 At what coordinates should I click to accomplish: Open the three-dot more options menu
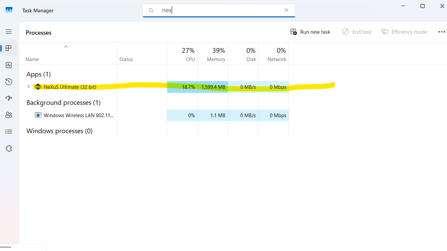441,32
